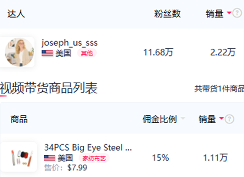Select the 视频带货商品列表 section tab

pyautogui.click(x=49, y=88)
